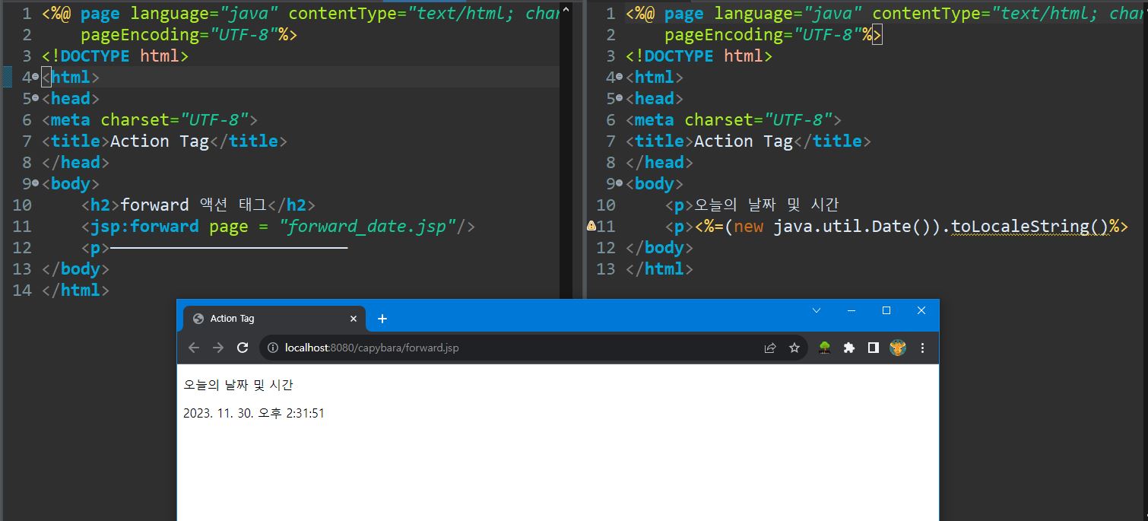Click line number 12 in left editor gutter
This screenshot has width=1148, height=521.
pyautogui.click(x=23, y=247)
